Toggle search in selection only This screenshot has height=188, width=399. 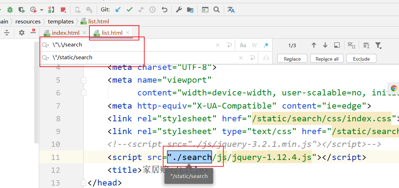[337, 45]
